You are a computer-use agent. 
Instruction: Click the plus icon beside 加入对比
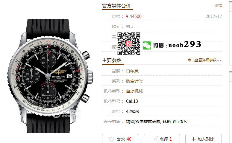coord(193,139)
